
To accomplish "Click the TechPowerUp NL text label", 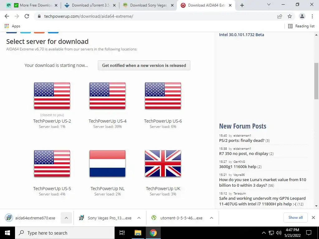I will 107,189.
